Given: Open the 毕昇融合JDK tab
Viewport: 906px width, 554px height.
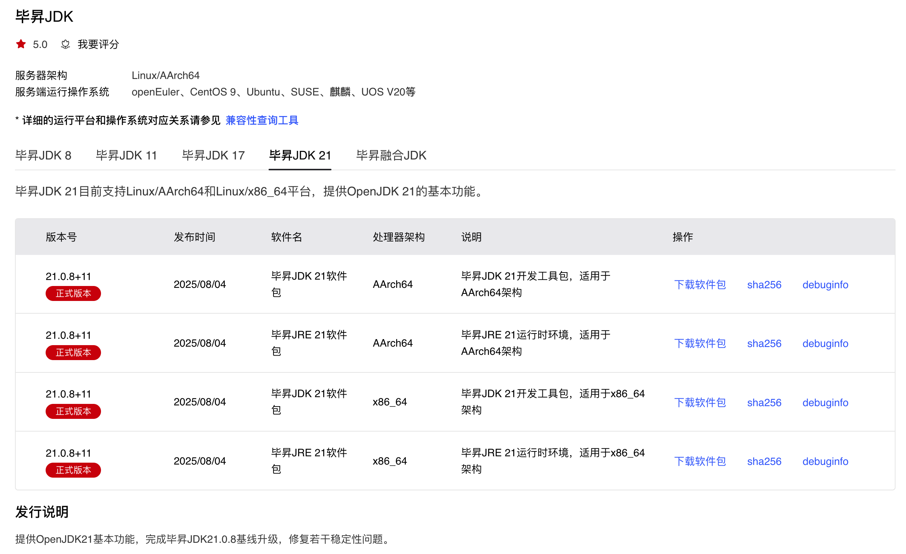Looking at the screenshot, I should [391, 155].
